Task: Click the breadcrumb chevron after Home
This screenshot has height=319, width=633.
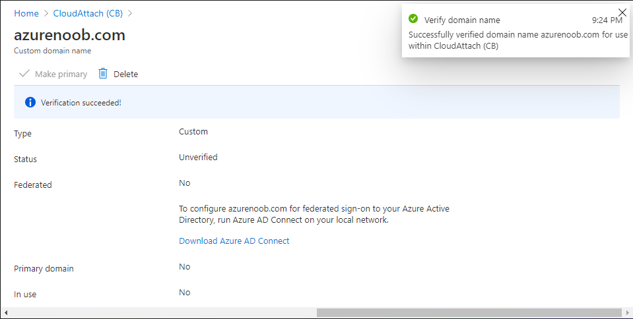Action: pos(46,13)
